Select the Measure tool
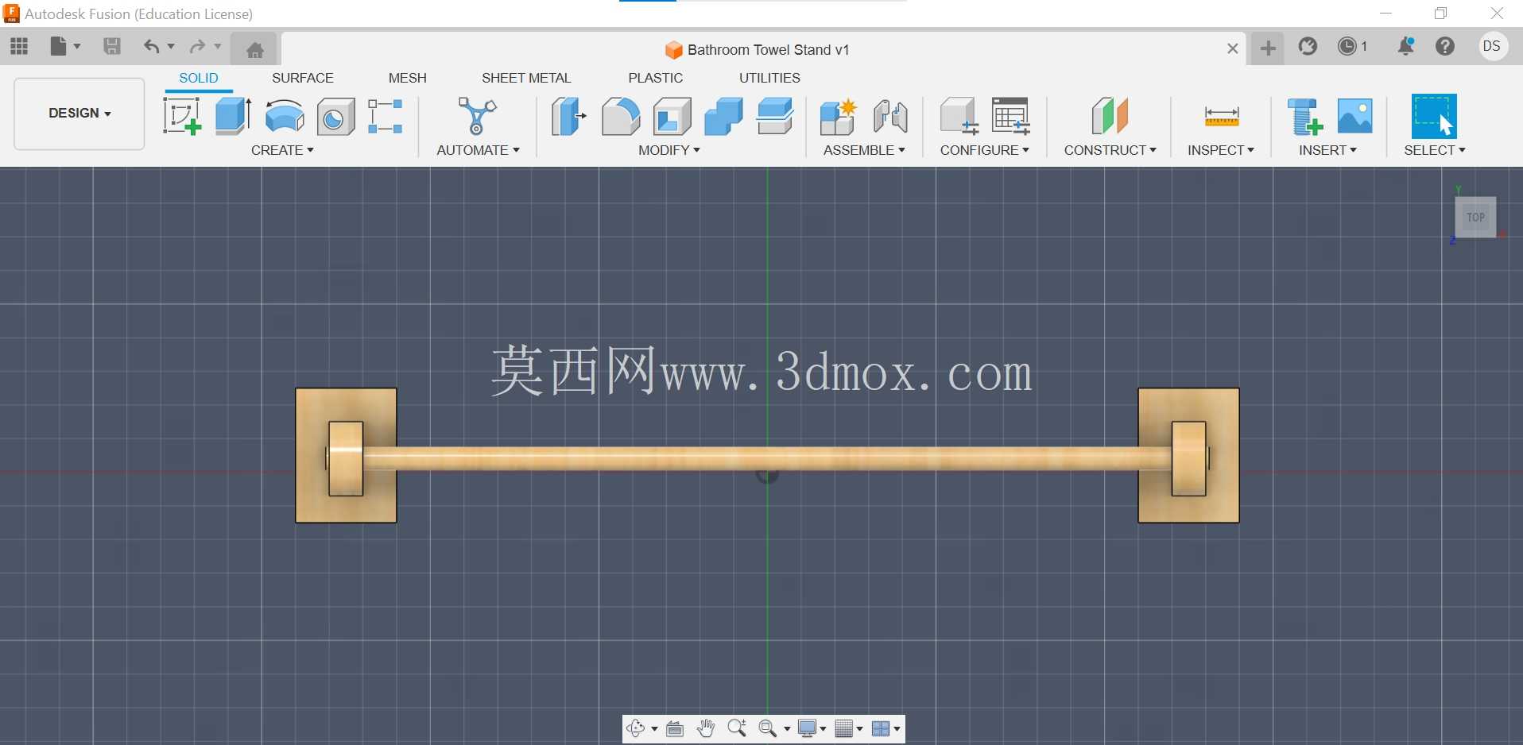 pyautogui.click(x=1222, y=117)
